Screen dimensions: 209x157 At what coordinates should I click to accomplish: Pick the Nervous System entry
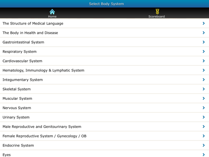17,108
